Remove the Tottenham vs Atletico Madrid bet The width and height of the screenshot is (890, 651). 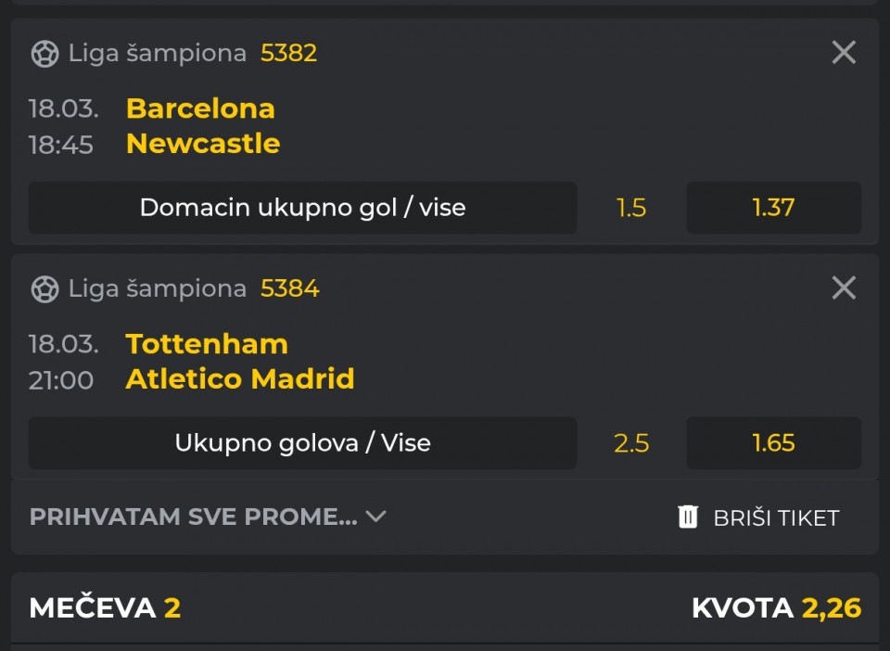tap(844, 288)
